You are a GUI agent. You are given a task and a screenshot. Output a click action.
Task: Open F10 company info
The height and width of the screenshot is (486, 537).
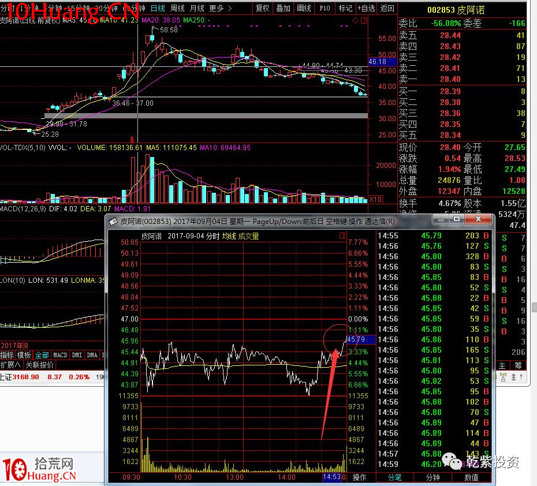325,8
